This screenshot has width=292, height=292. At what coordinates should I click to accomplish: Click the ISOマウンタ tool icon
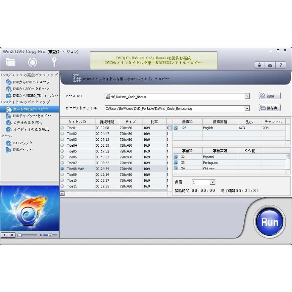(9, 143)
